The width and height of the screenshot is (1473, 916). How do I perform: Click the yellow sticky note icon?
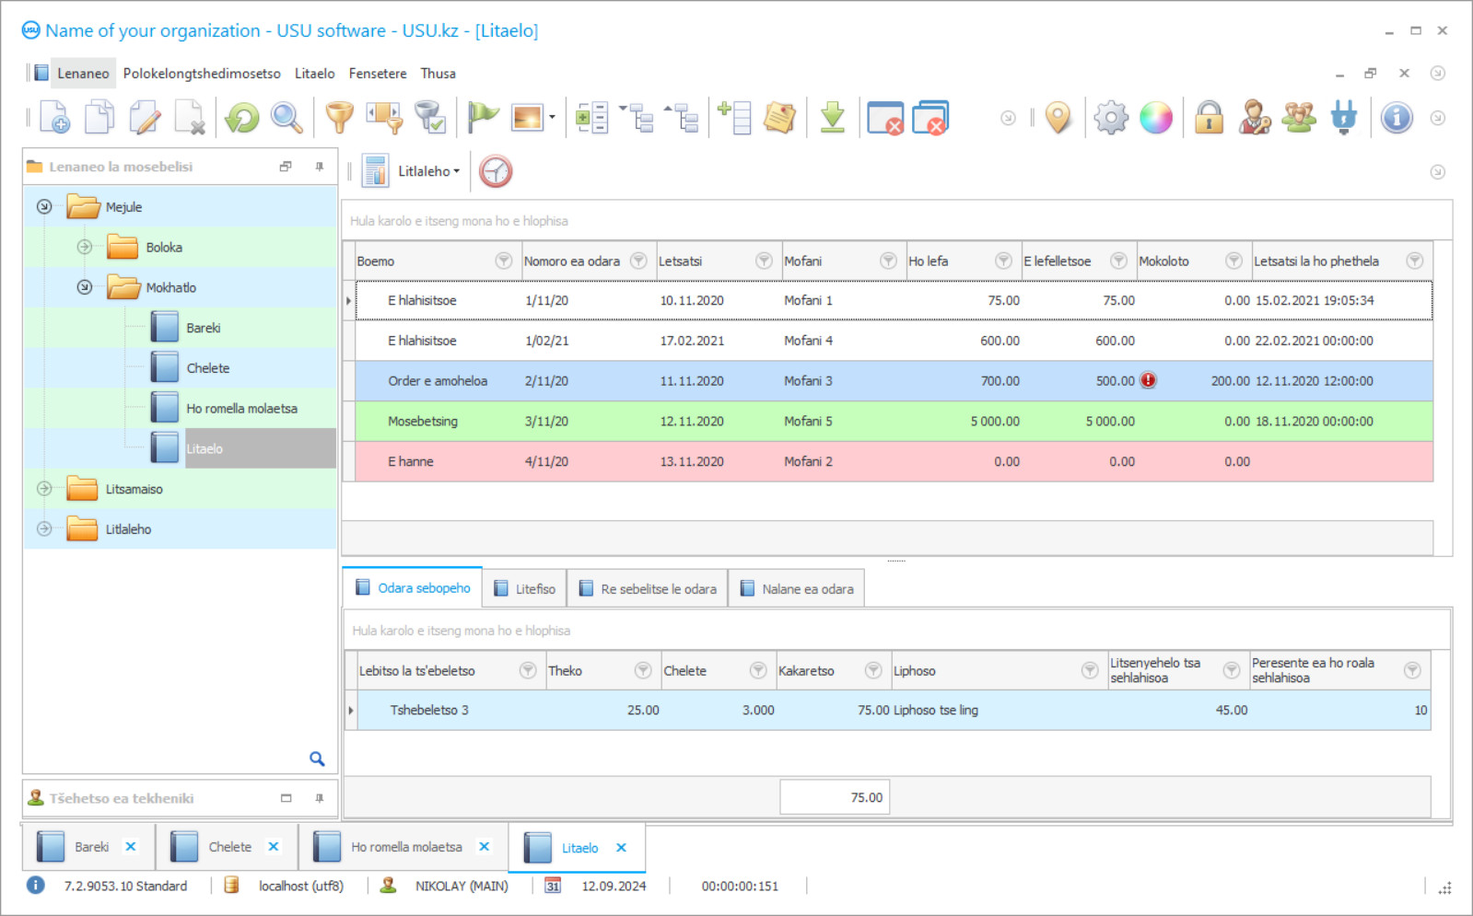[x=779, y=118]
